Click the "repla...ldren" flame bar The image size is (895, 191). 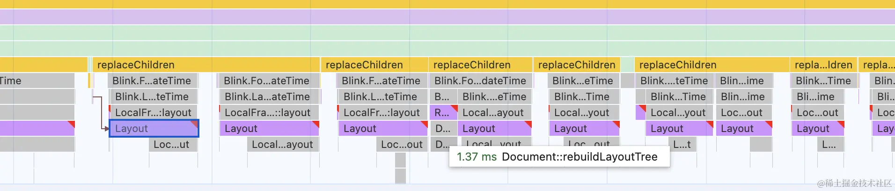[x=823, y=65]
